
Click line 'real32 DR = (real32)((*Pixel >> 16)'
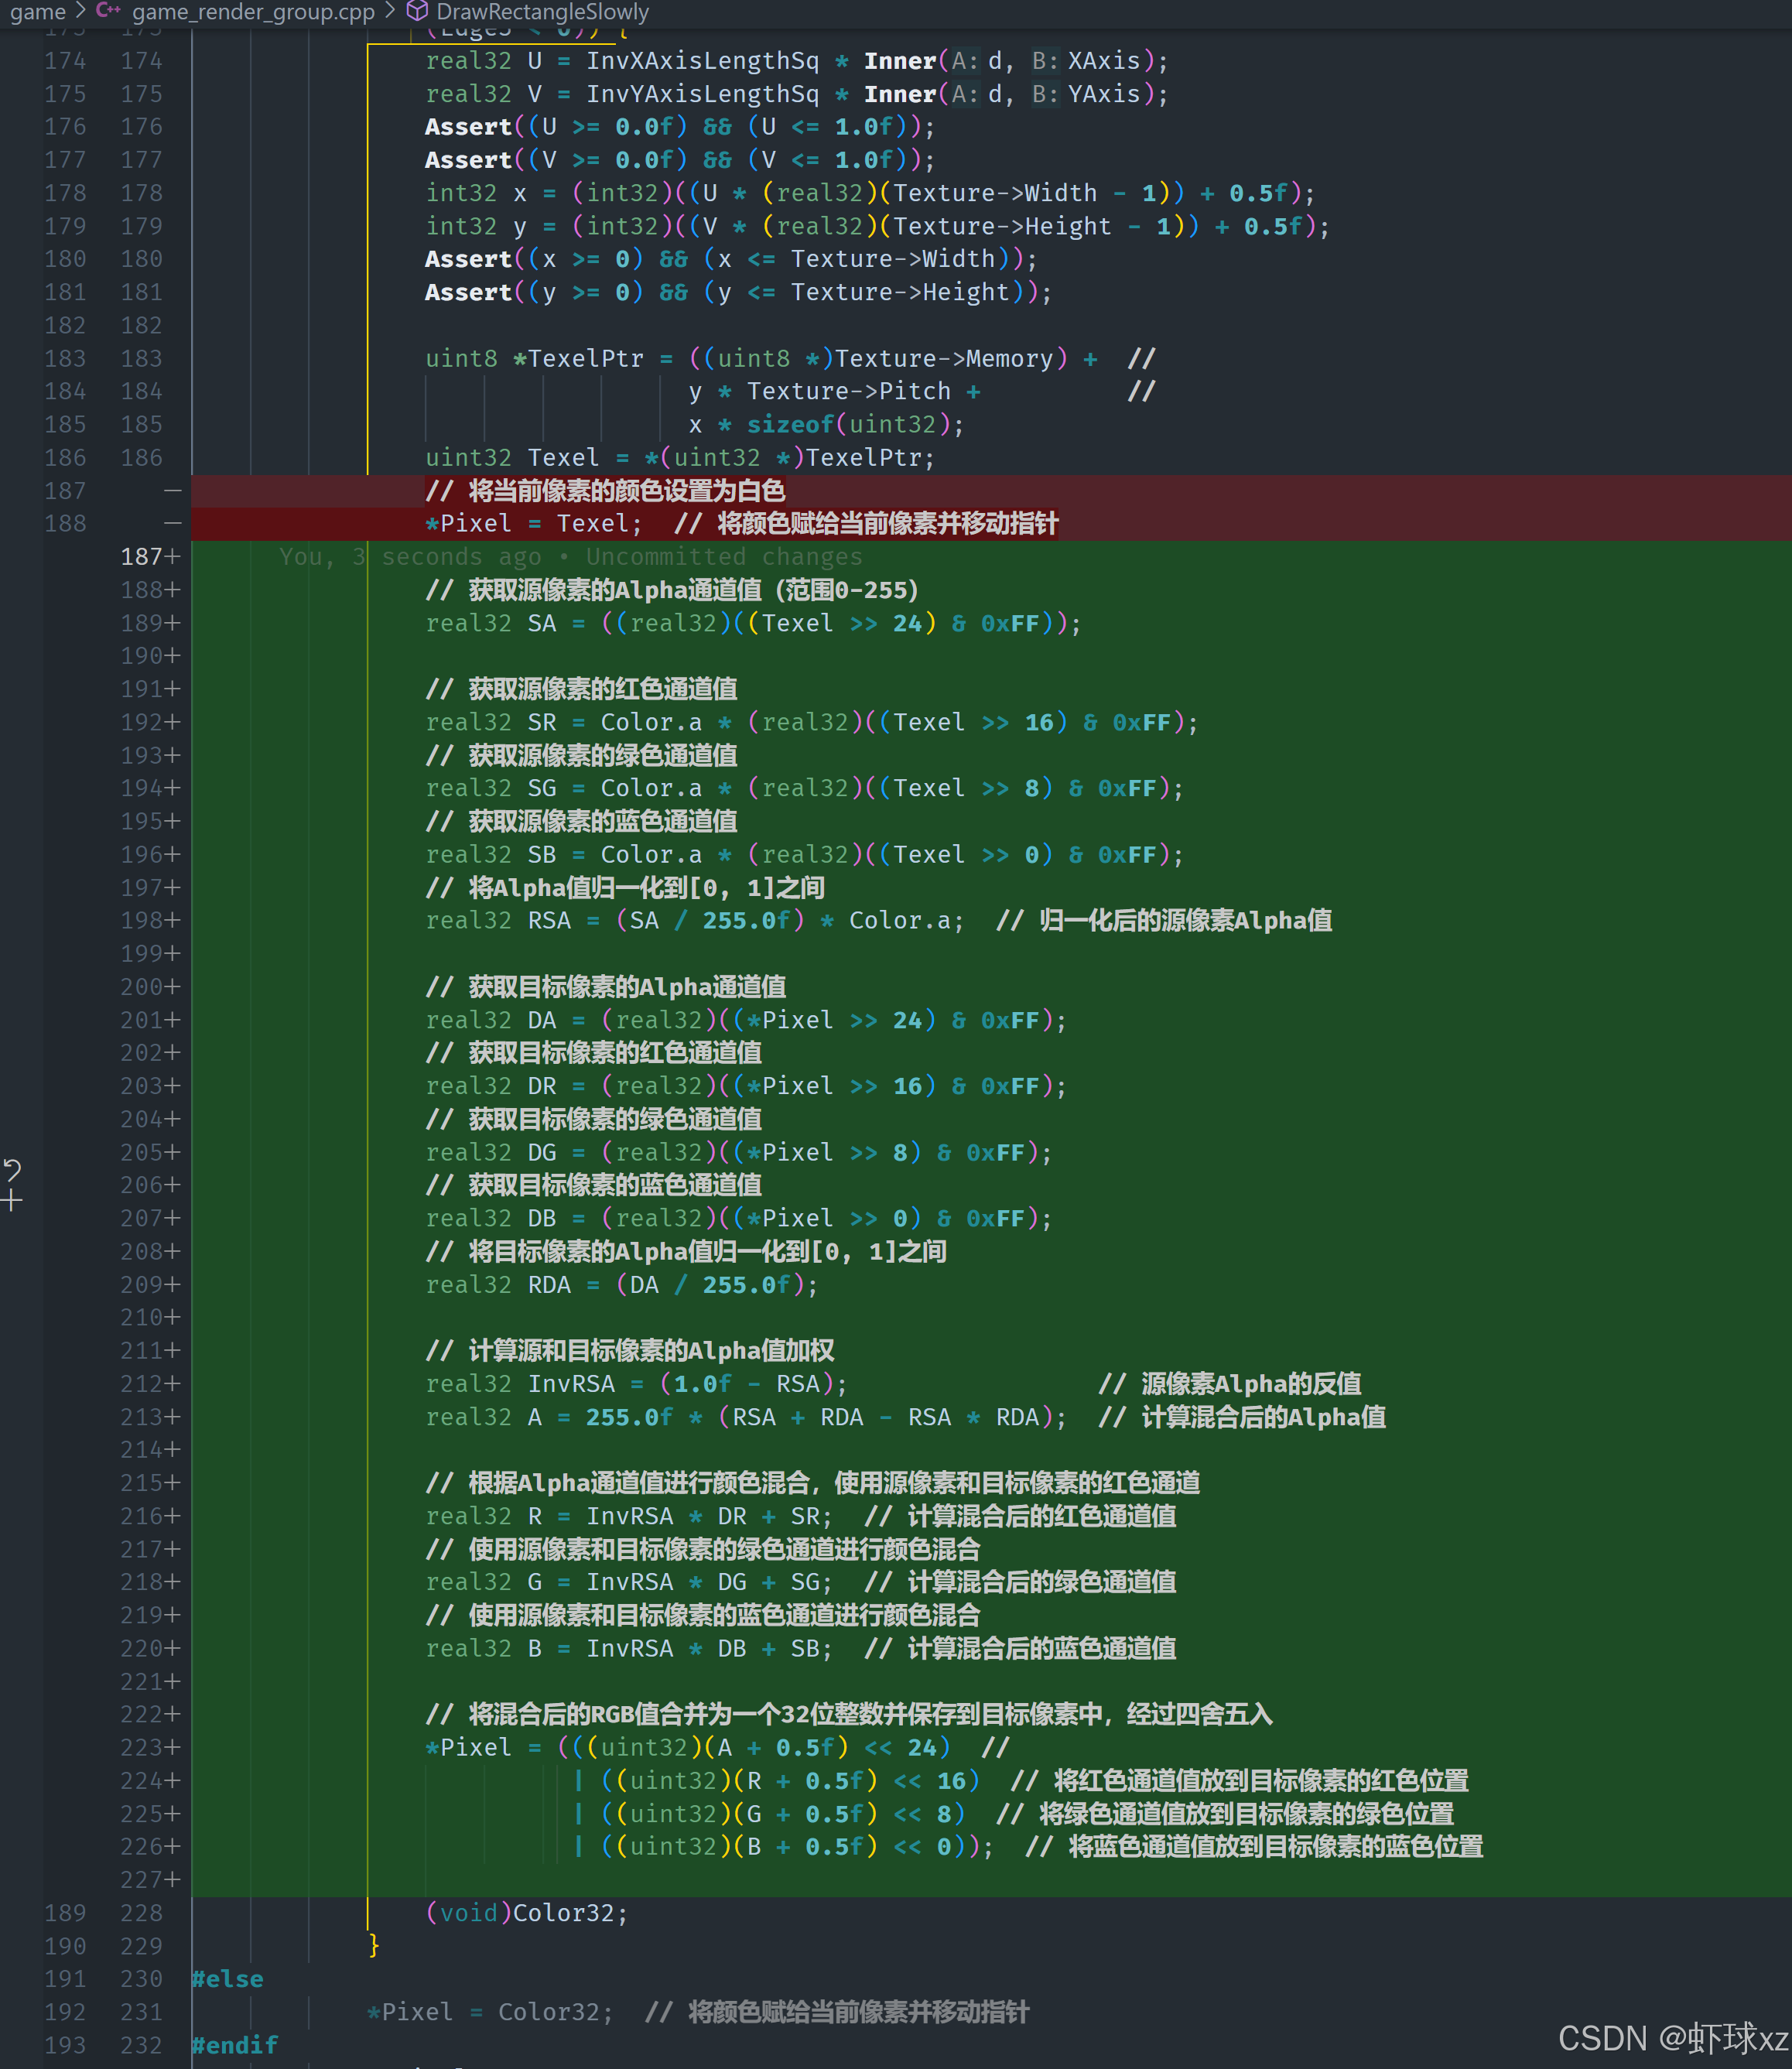pyautogui.click(x=746, y=1086)
